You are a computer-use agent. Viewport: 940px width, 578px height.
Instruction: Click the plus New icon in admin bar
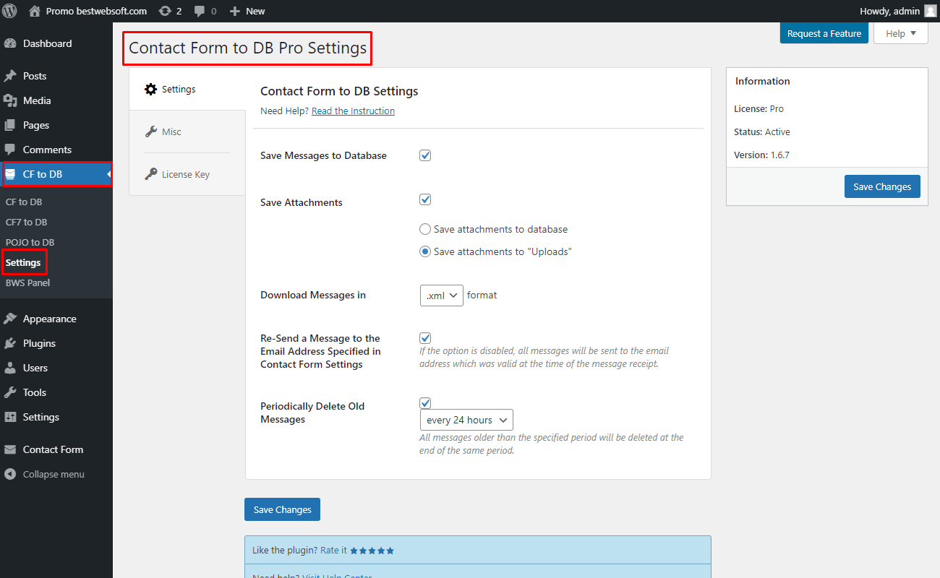click(235, 11)
